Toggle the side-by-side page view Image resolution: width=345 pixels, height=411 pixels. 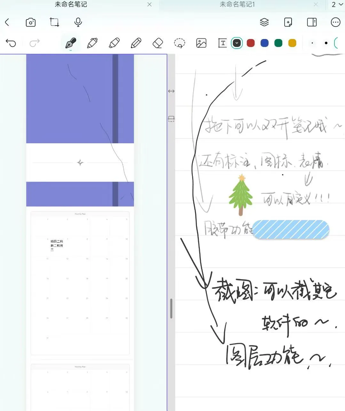point(311,22)
